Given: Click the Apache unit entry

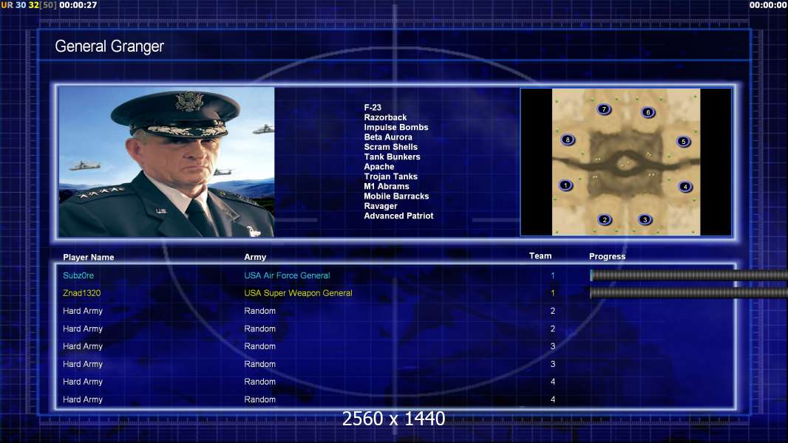Looking at the screenshot, I should coord(379,167).
